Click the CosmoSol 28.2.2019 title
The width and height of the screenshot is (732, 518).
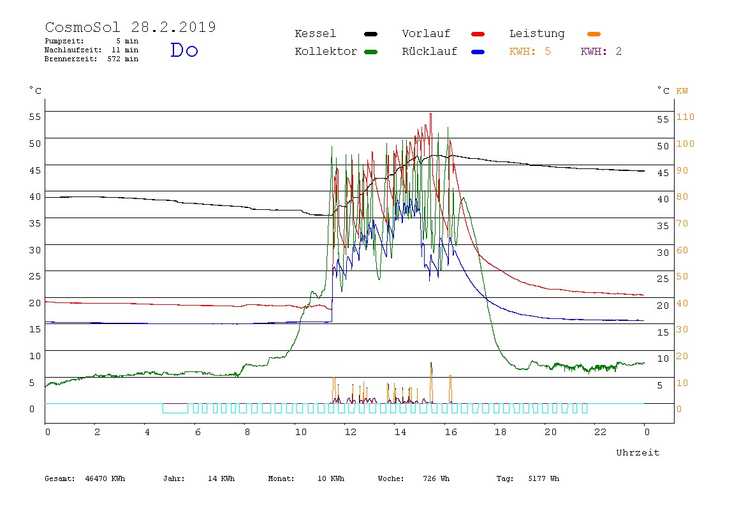(x=130, y=27)
